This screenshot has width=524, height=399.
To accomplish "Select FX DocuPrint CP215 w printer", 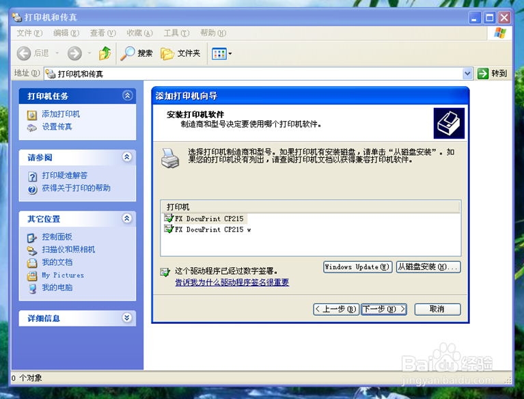I will click(x=213, y=230).
